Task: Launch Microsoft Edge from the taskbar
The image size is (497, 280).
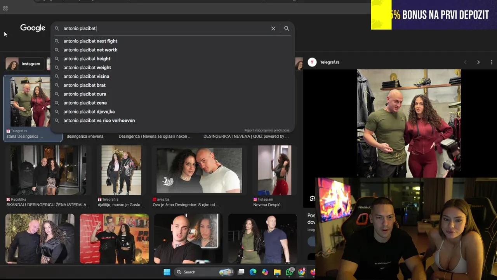Action: 253,272
